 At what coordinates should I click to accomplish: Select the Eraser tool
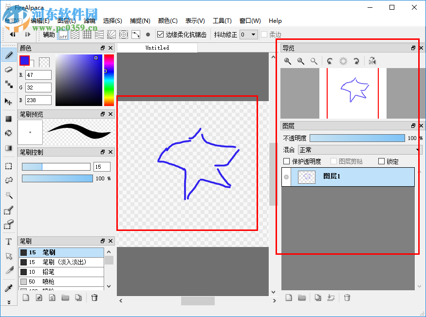[8, 70]
